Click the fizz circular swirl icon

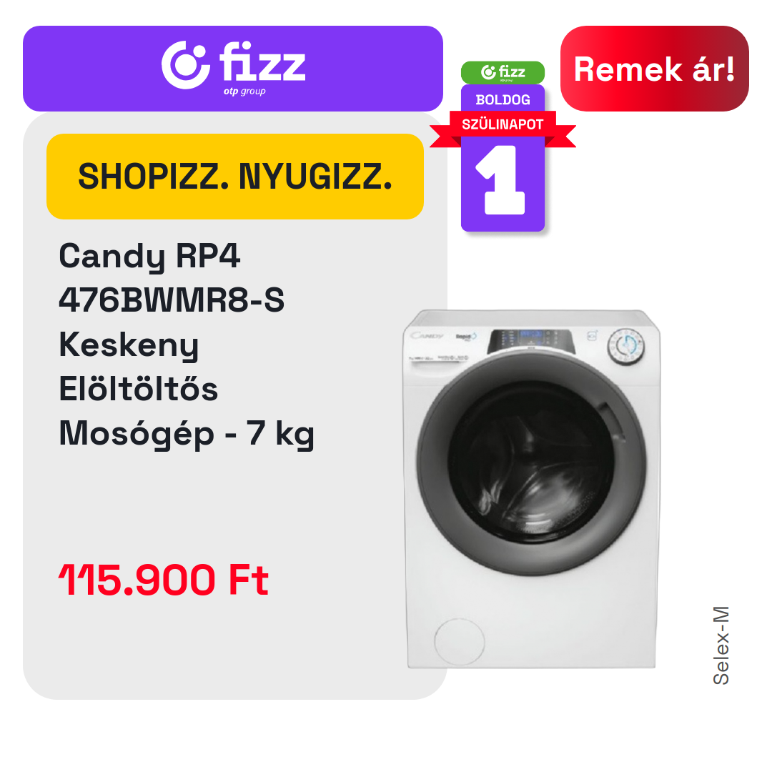click(186, 65)
